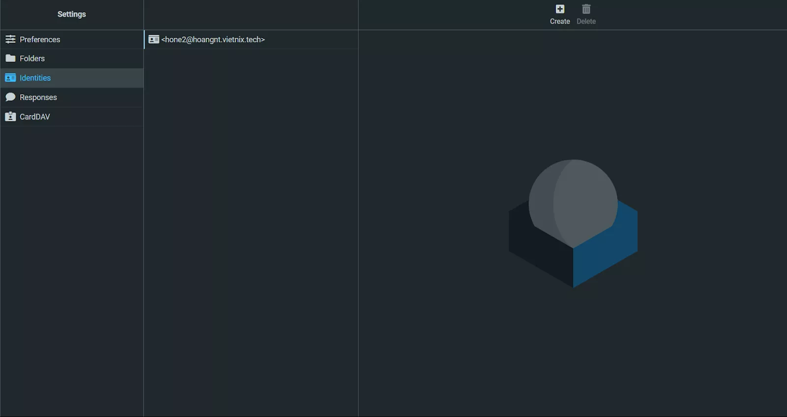Click the CardDAV address book icon
Viewport: 787px width, 417px height.
click(x=10, y=116)
